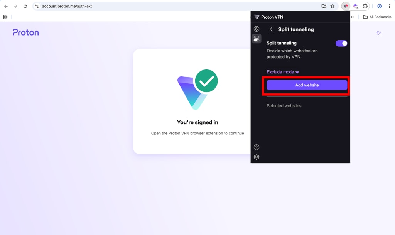The width and height of the screenshot is (395, 235).
Task: Open site information icon in address bar
Action: (37, 6)
